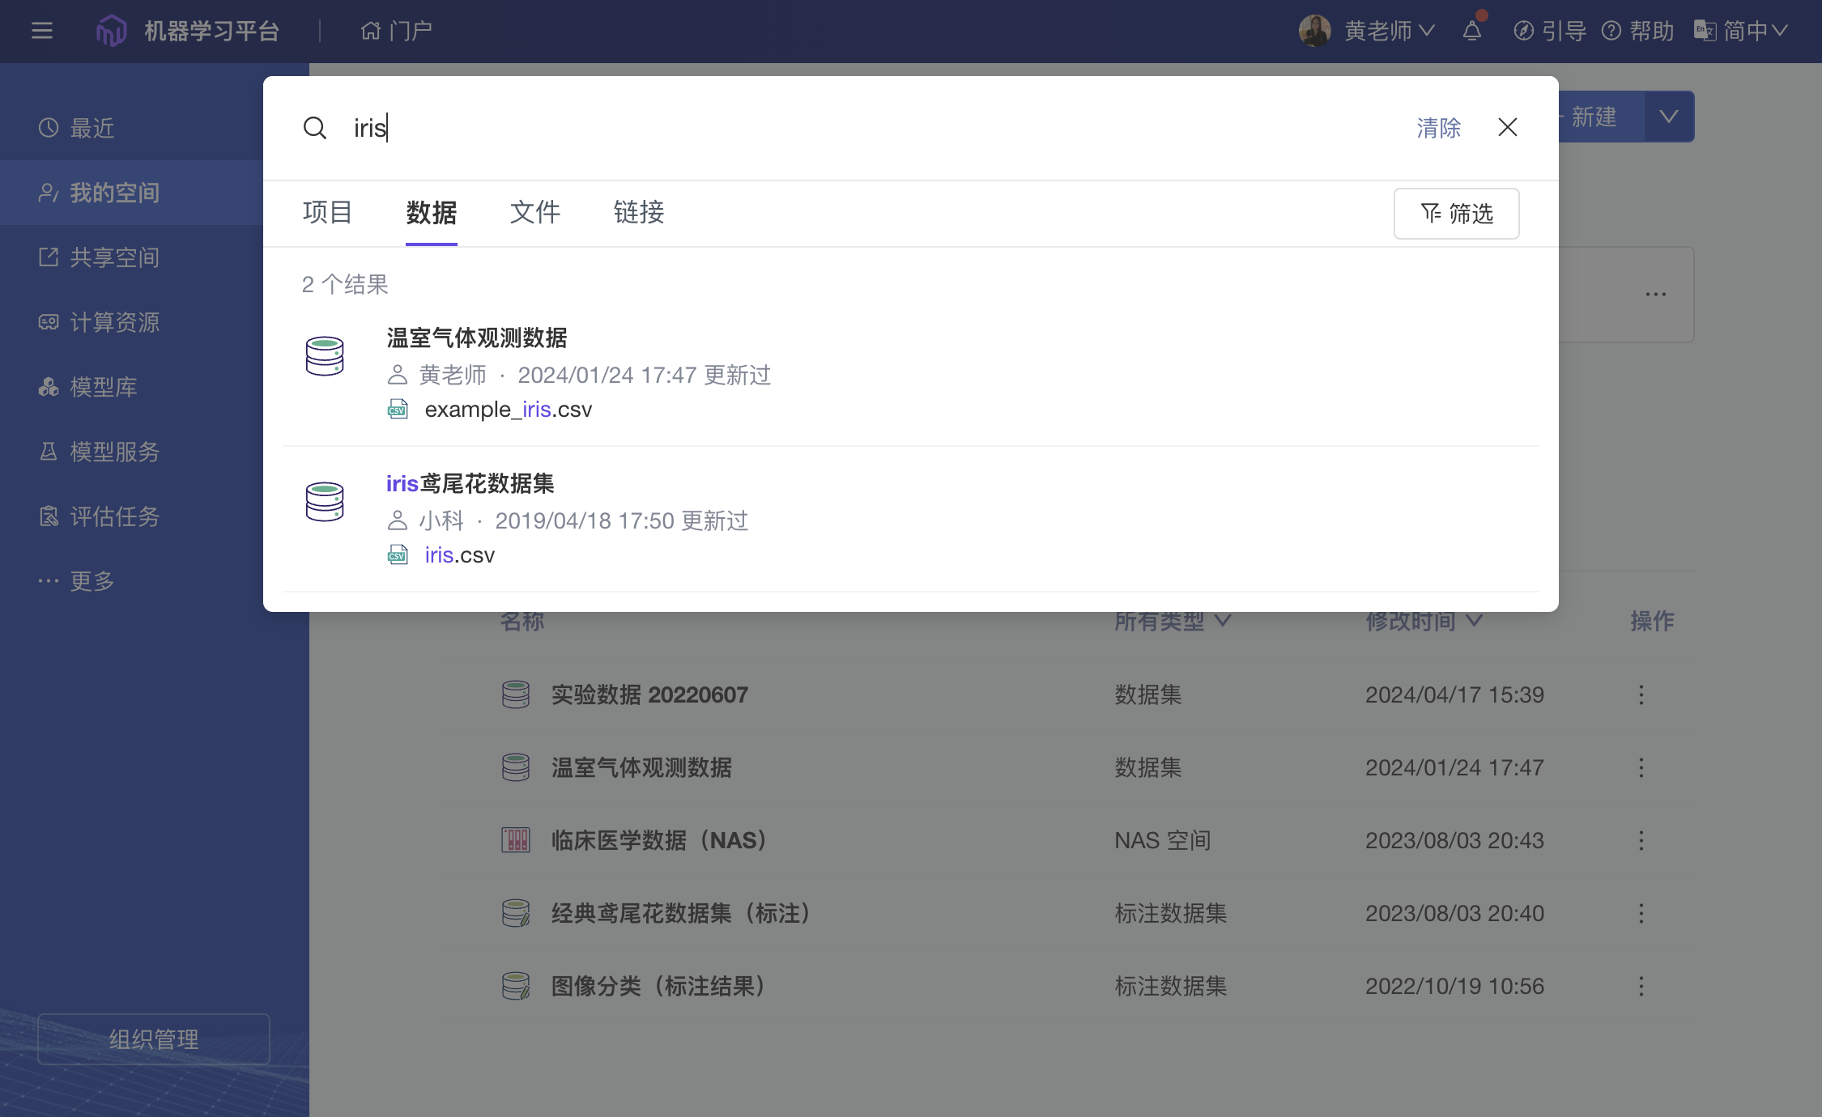Open notifications bell icon

pyautogui.click(x=1472, y=31)
